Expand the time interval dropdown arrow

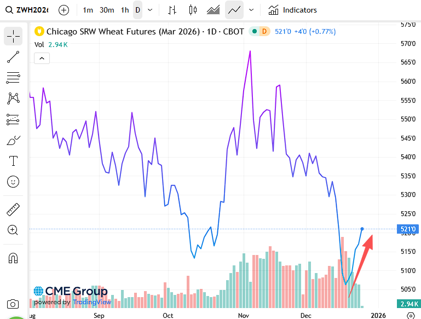[151, 10]
